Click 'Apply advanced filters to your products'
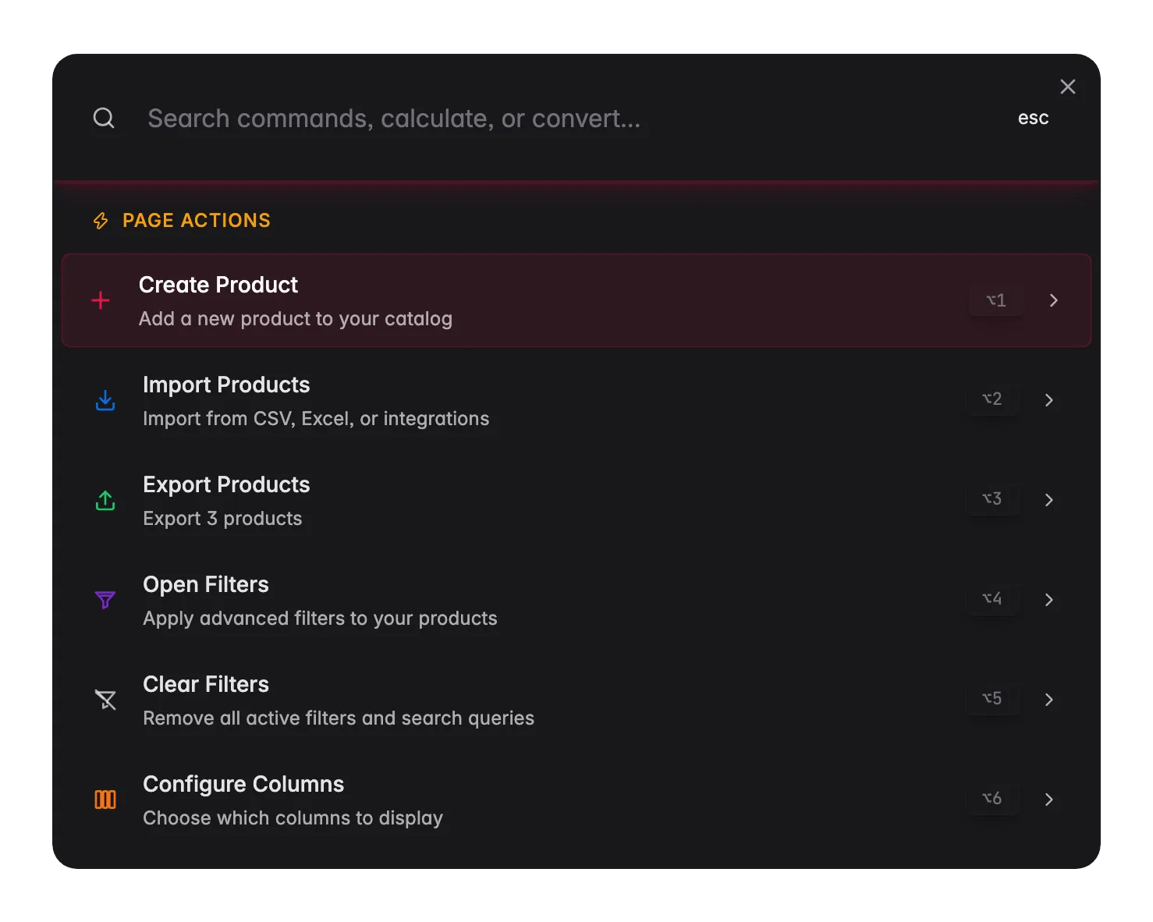 (x=320, y=619)
